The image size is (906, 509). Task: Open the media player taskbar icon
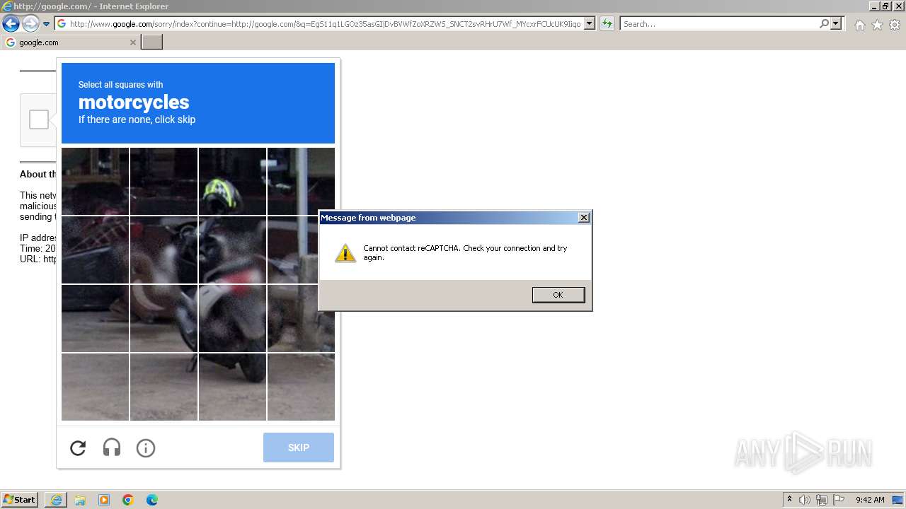104,500
